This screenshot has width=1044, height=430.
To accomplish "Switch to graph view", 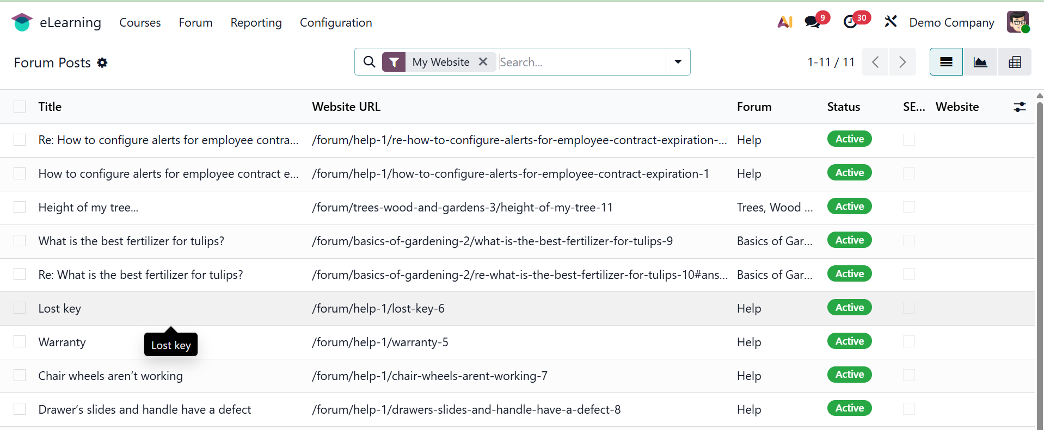I will coord(980,62).
